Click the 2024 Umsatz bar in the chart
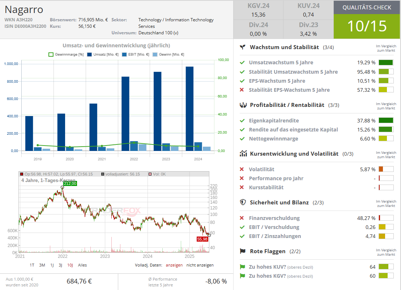The image size is (401, 290). (189, 109)
